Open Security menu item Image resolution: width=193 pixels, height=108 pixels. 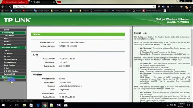(7, 56)
